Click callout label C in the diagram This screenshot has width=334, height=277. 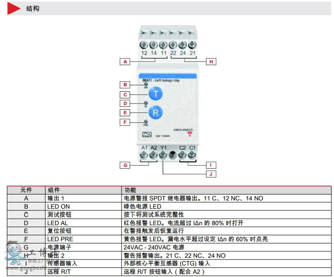tap(125, 94)
